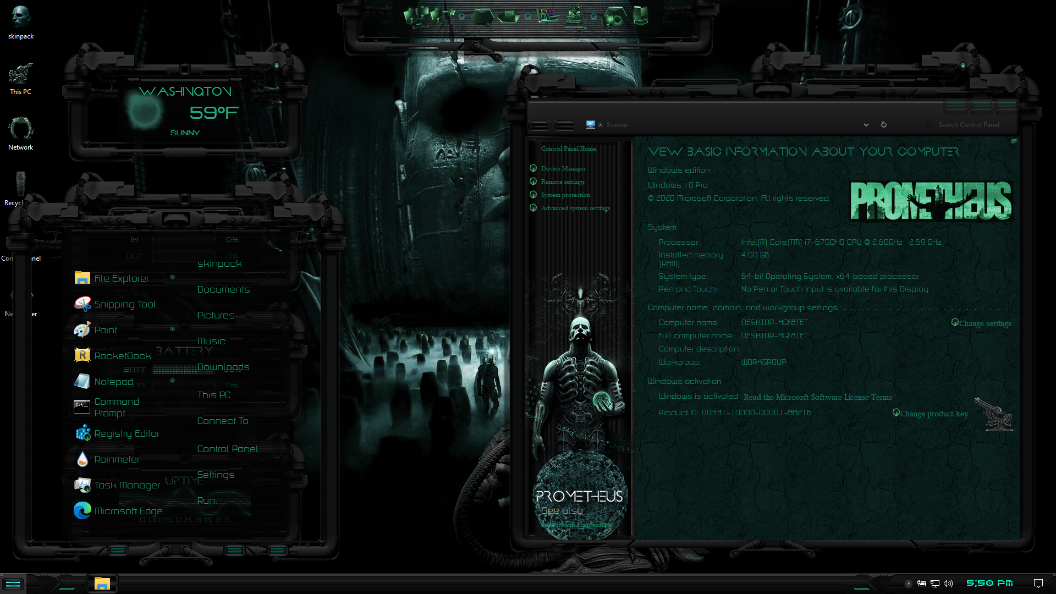Click the colorful squares icon in top dock
The image size is (1056, 594).
tap(547, 16)
